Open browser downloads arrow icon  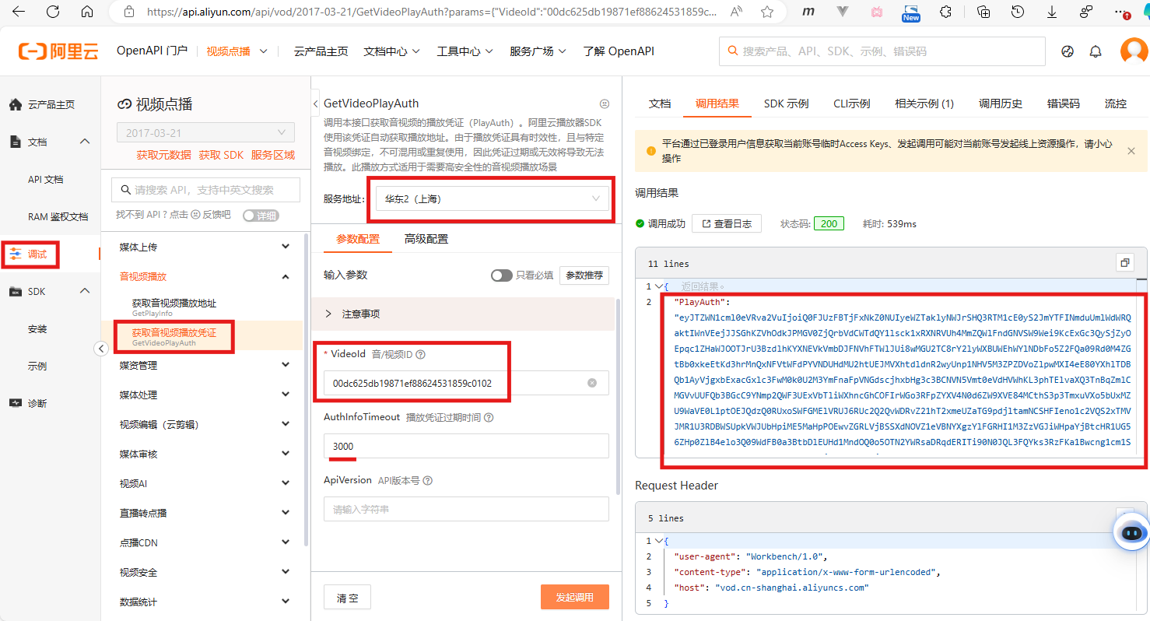pos(1052,12)
